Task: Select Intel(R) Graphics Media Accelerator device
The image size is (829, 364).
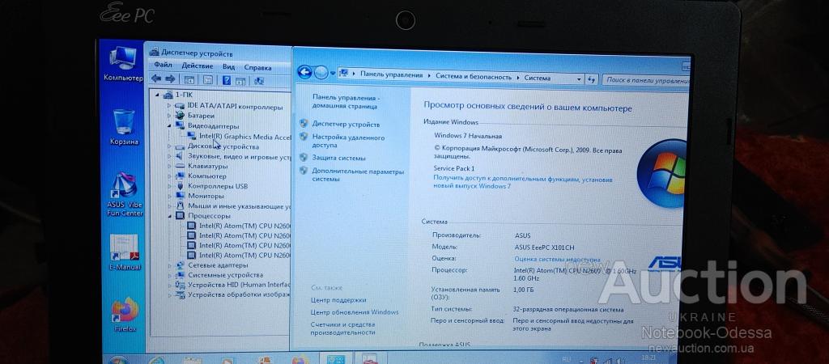Action: [244, 137]
